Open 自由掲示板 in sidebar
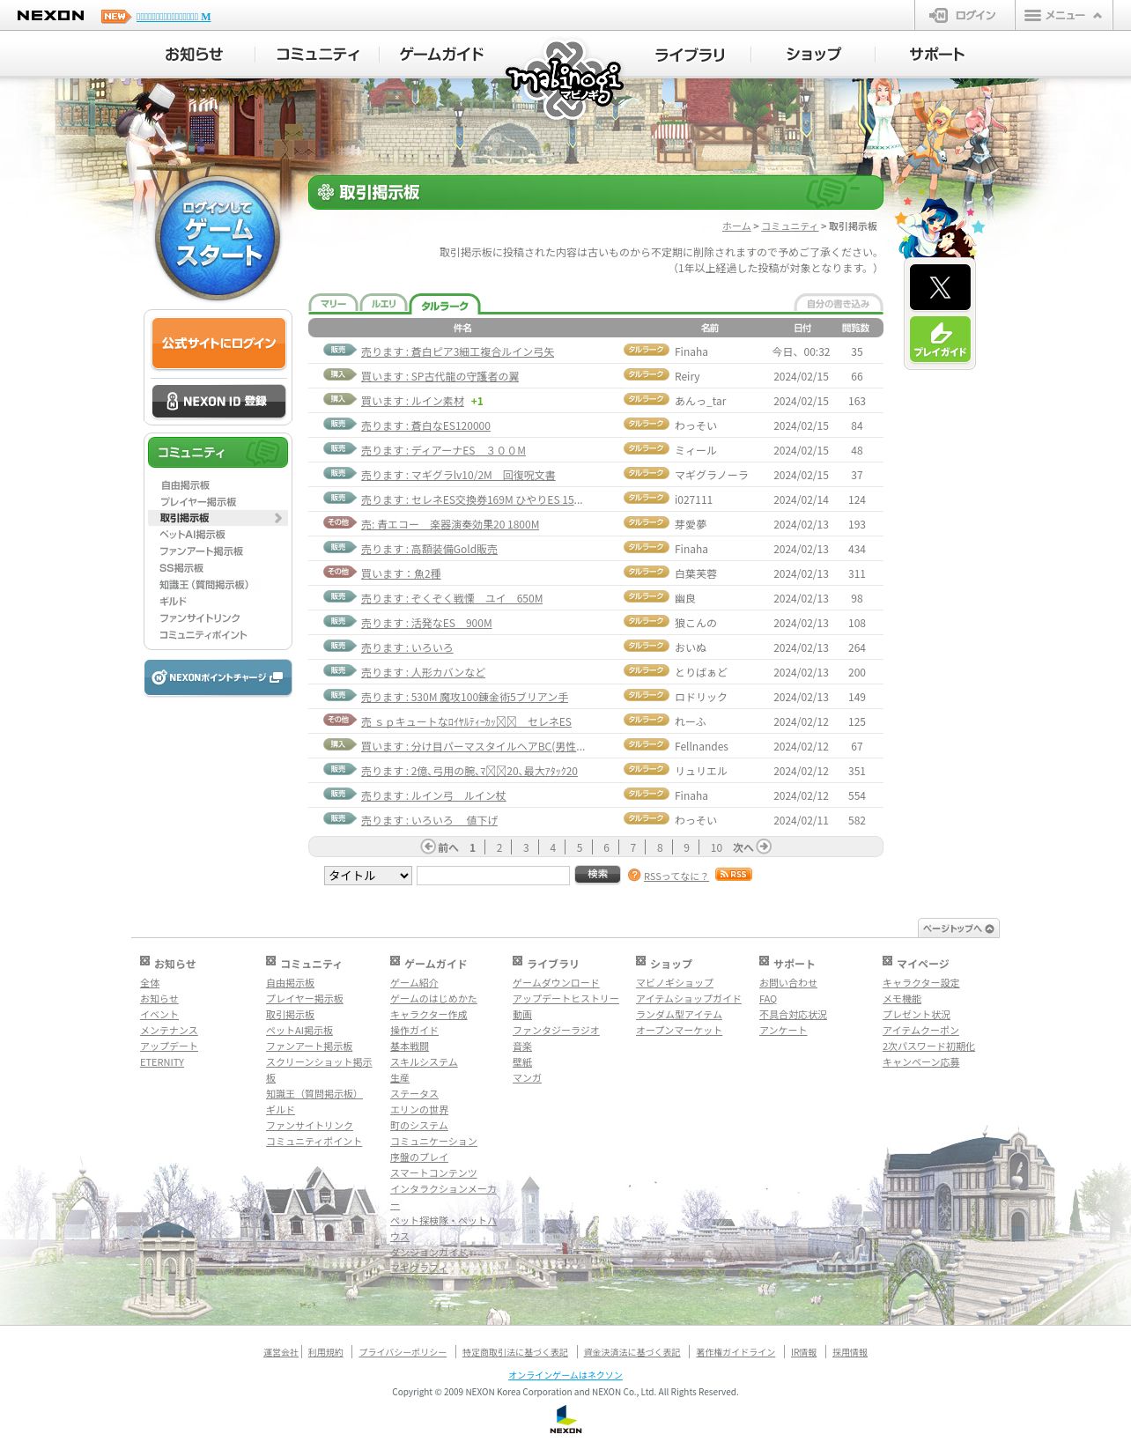Screen dimensions: 1131x1442 tap(185, 485)
